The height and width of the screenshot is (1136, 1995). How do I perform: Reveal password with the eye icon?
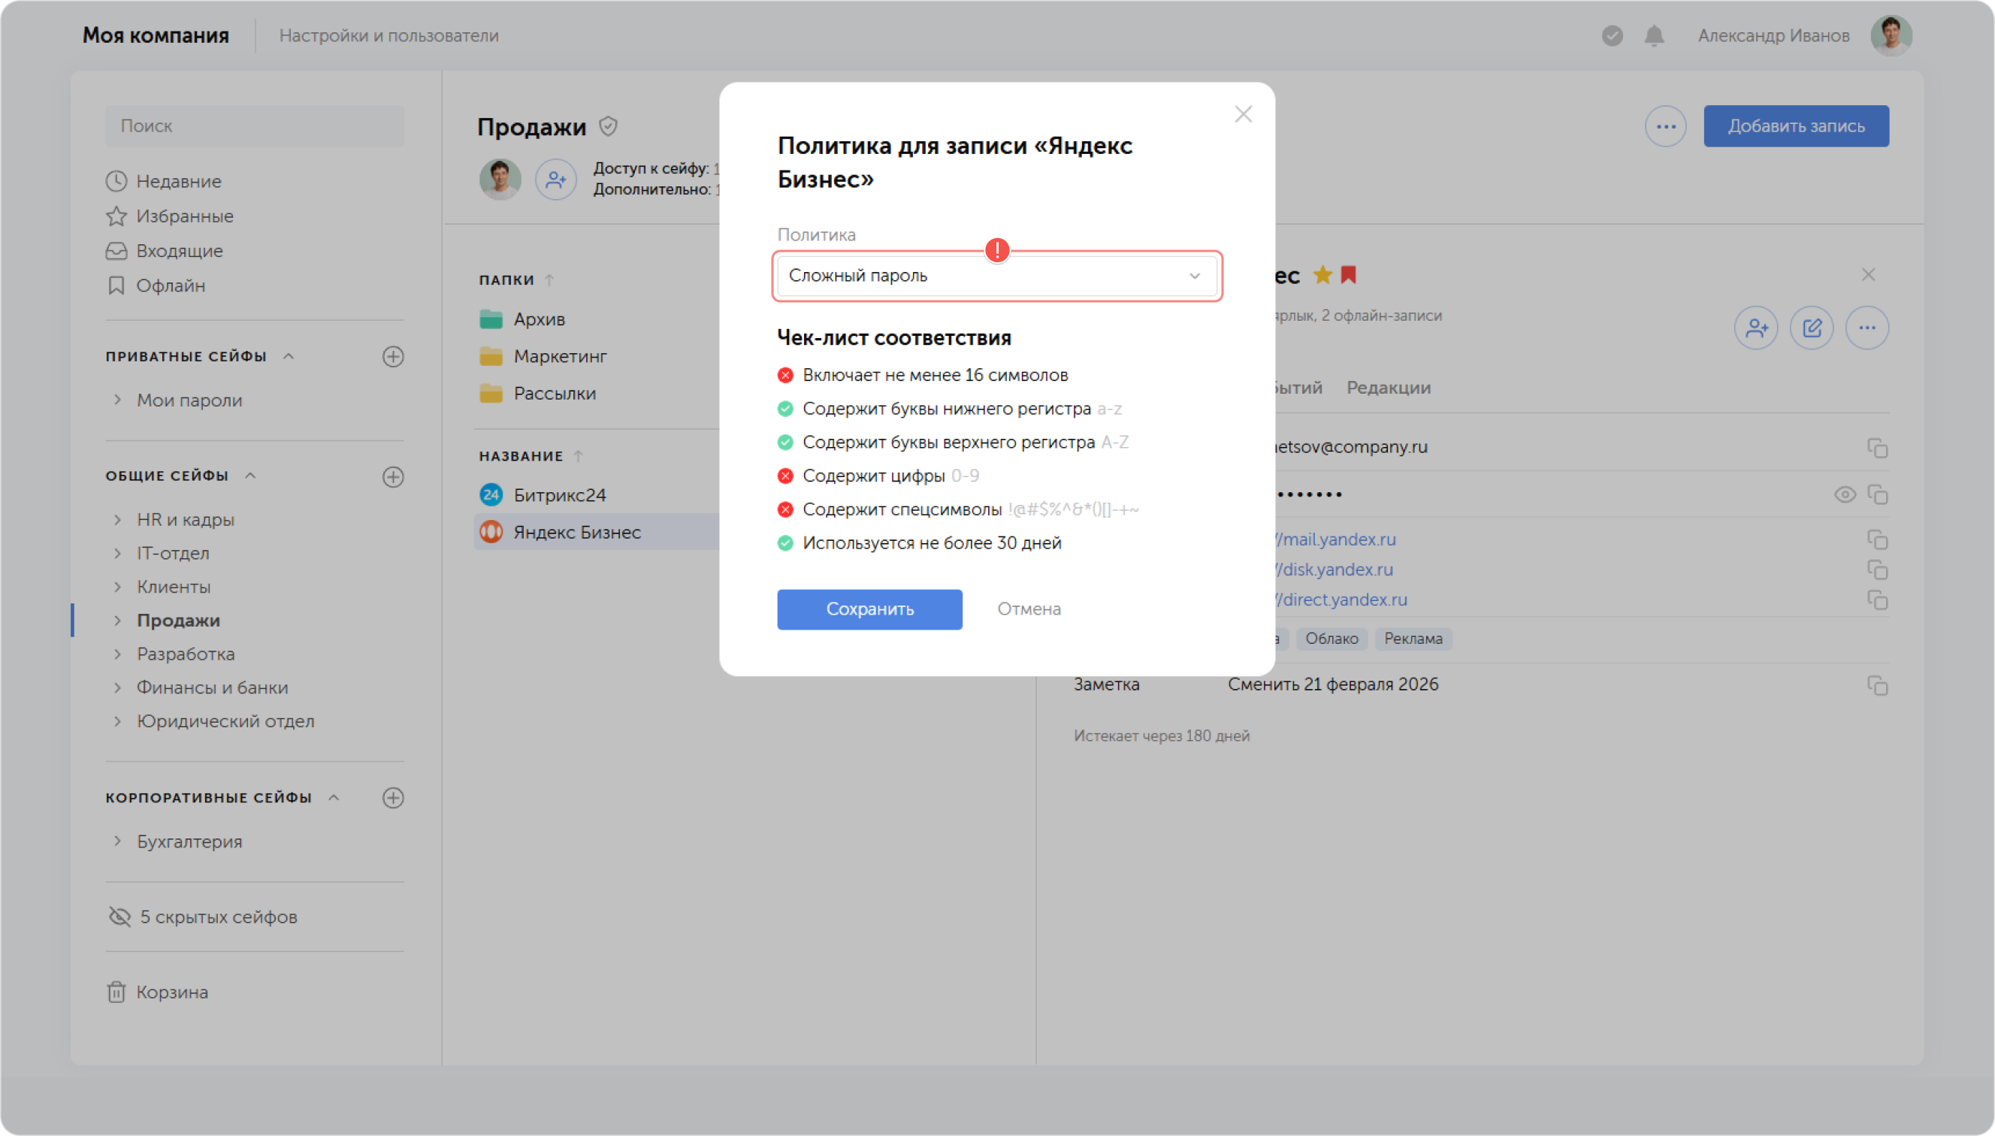(x=1844, y=494)
